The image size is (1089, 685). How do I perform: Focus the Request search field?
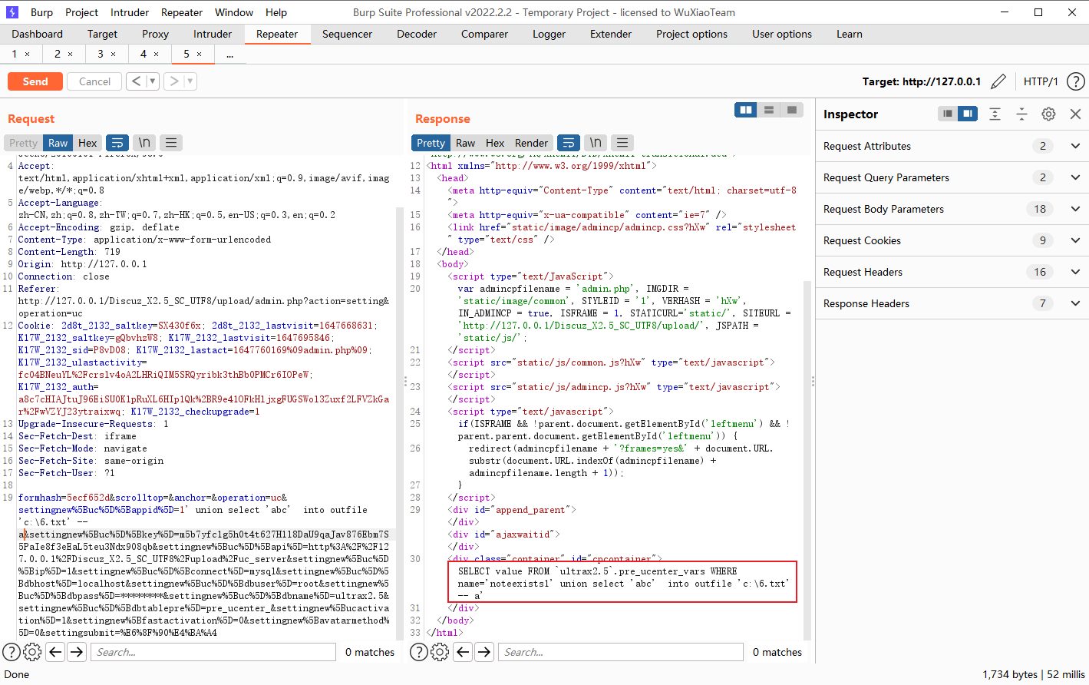[213, 652]
